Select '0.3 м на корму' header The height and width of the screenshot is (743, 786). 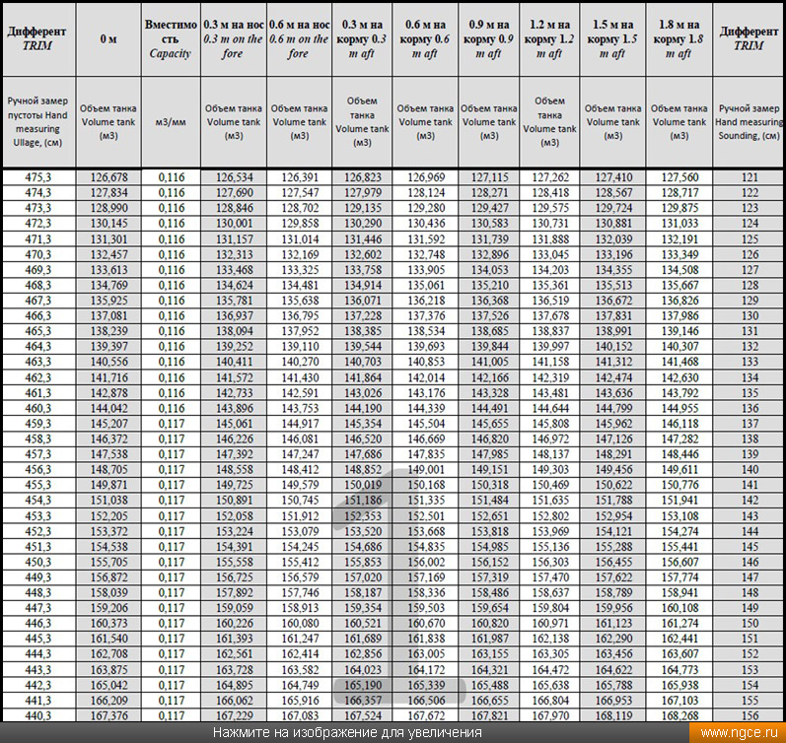(362, 39)
